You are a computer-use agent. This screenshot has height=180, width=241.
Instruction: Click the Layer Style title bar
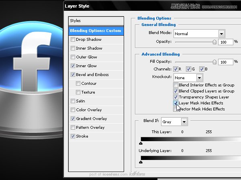pos(152,6)
